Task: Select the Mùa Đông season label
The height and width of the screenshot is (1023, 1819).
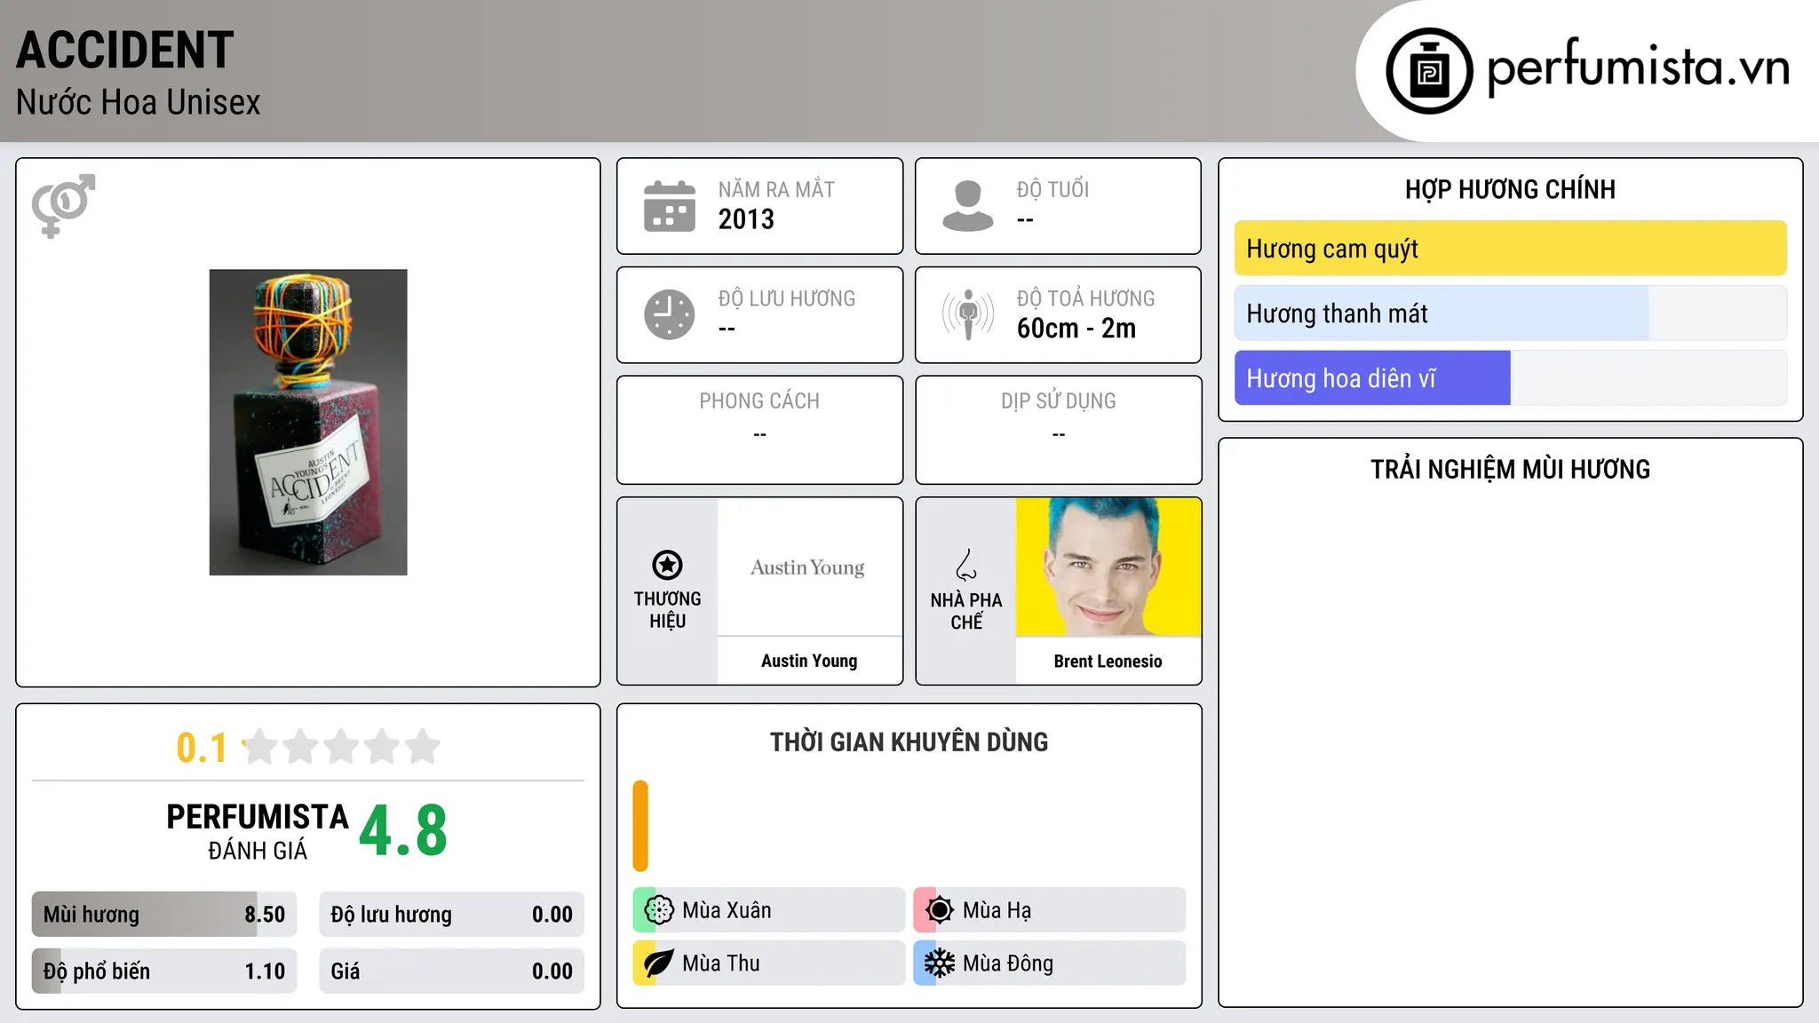Action: 1008,964
